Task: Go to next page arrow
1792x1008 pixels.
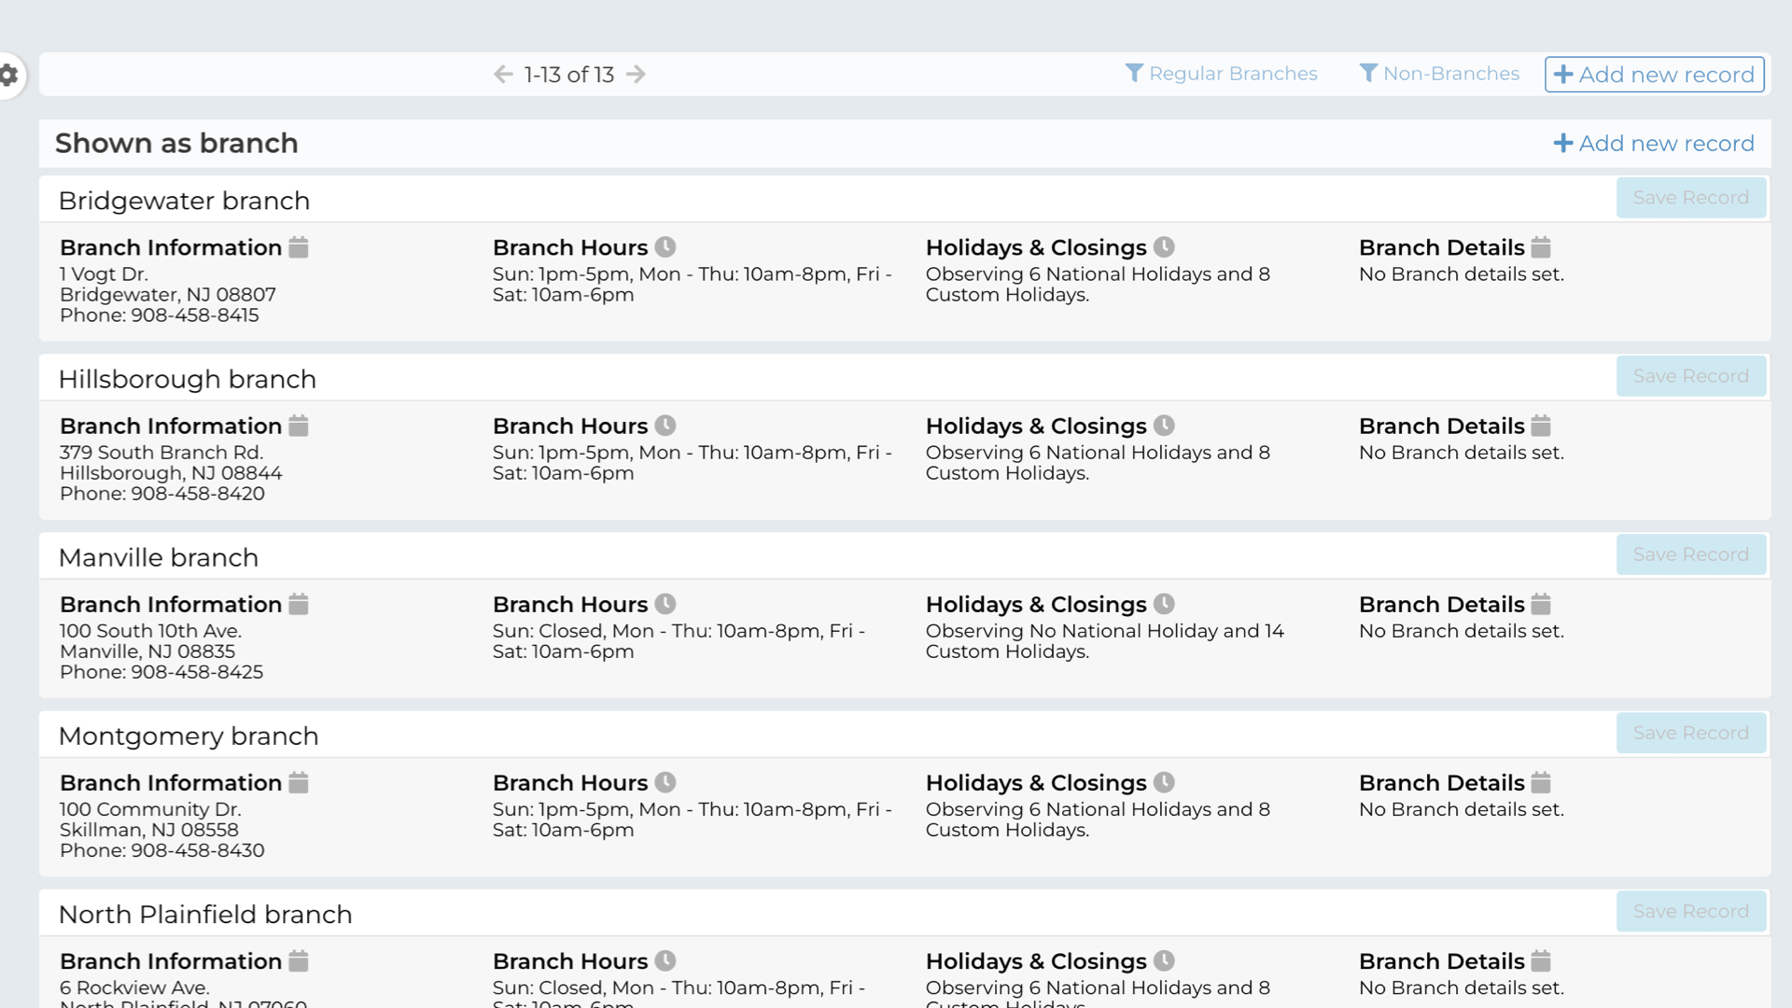Action: tap(636, 75)
